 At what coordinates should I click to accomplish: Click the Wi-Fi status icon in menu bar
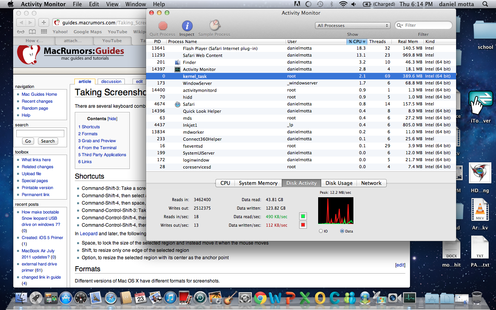343,4
